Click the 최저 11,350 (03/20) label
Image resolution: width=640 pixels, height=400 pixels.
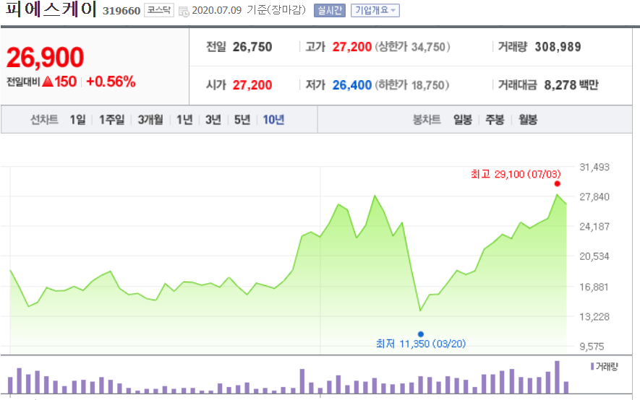pos(421,344)
